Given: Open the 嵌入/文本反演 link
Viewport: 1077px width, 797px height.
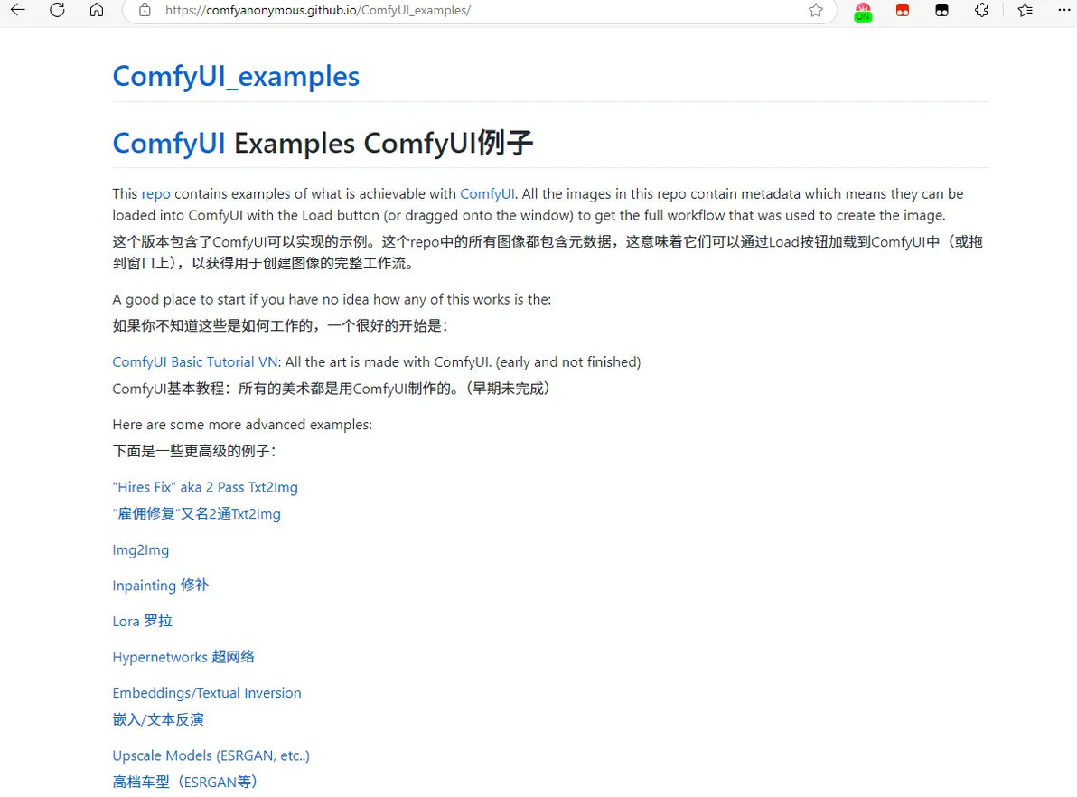Looking at the screenshot, I should 158,719.
